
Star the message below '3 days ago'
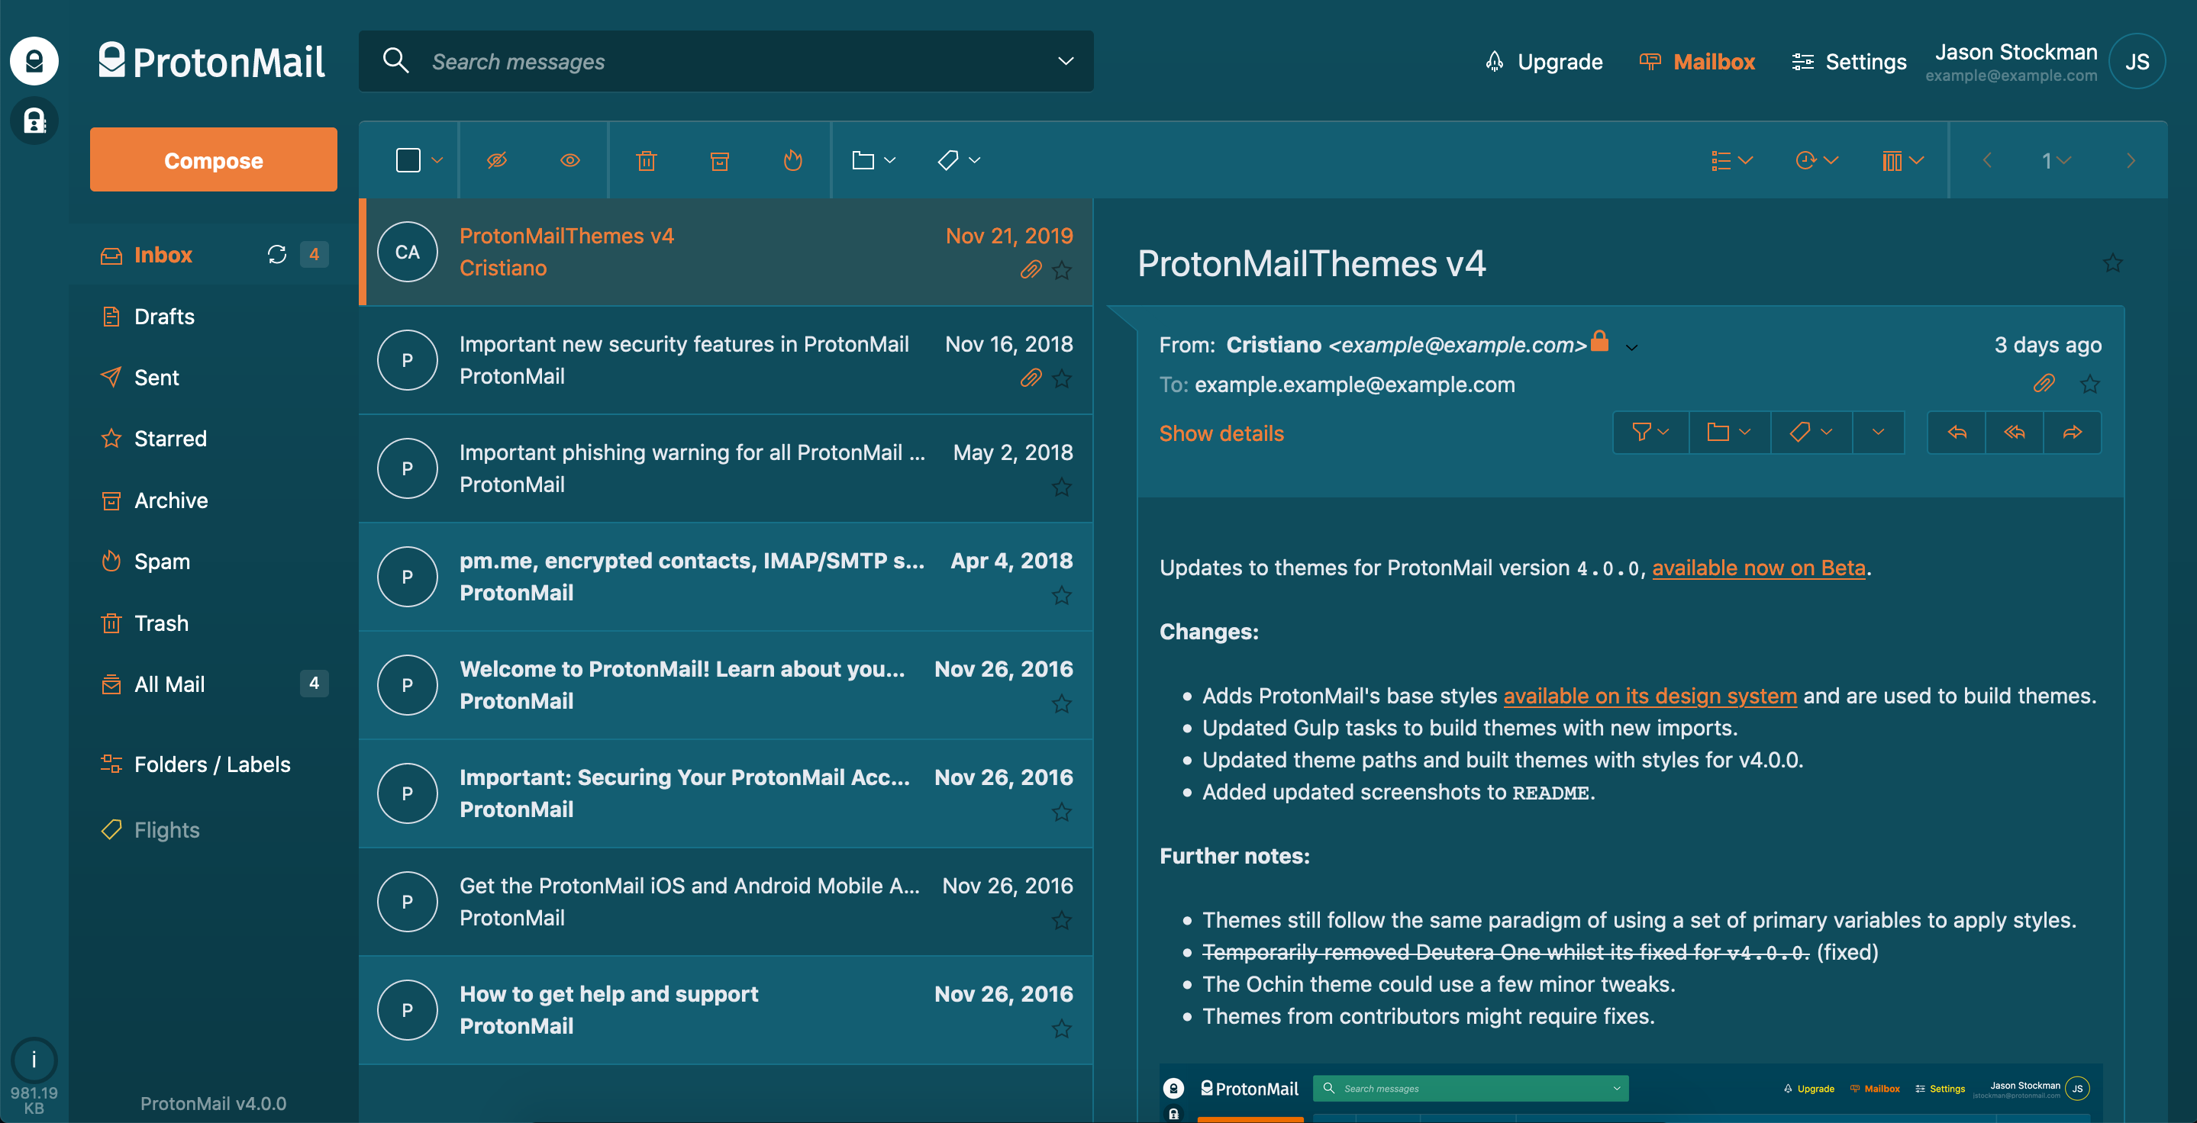pyautogui.click(x=2089, y=385)
